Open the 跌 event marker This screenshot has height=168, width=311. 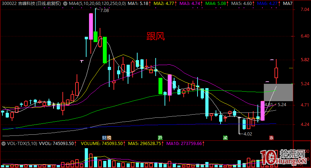(x=160, y=138)
